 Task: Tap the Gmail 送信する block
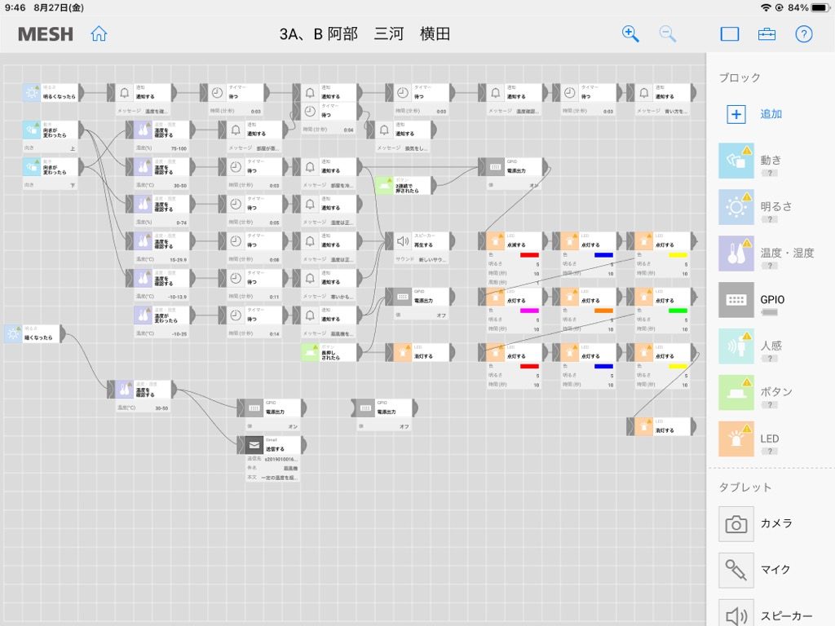(272, 445)
